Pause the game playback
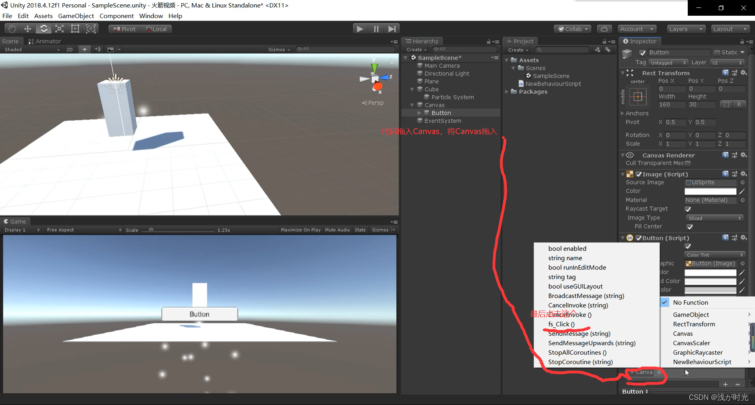 376,29
